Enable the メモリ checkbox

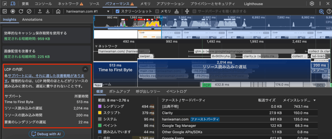157,11
